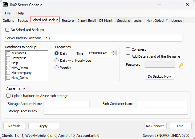The height and width of the screenshot is (139, 195).
Task: Switch to the Backup tab
Action: click(23, 21)
